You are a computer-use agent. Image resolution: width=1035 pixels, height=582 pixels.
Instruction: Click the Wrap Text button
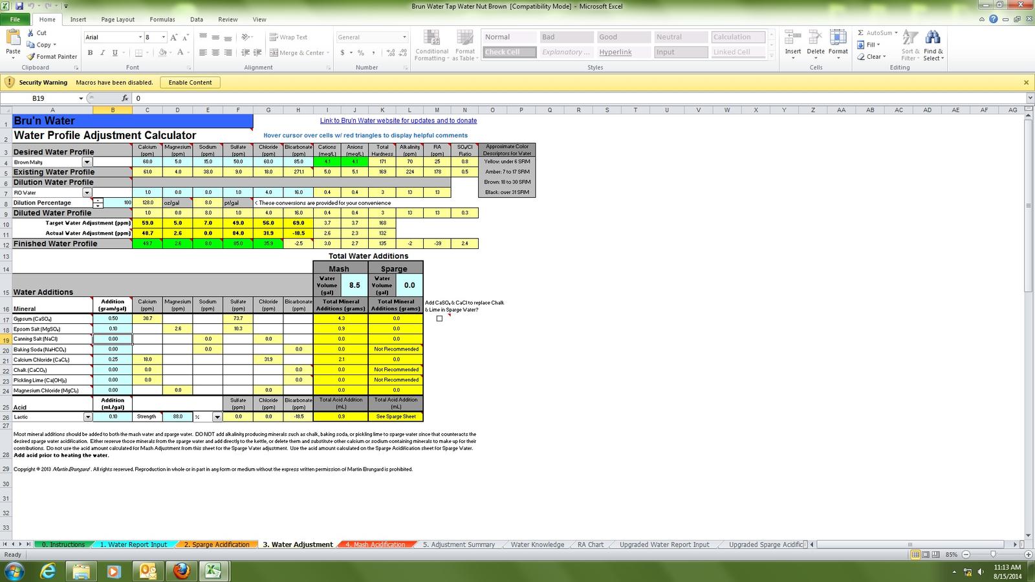tap(289, 38)
